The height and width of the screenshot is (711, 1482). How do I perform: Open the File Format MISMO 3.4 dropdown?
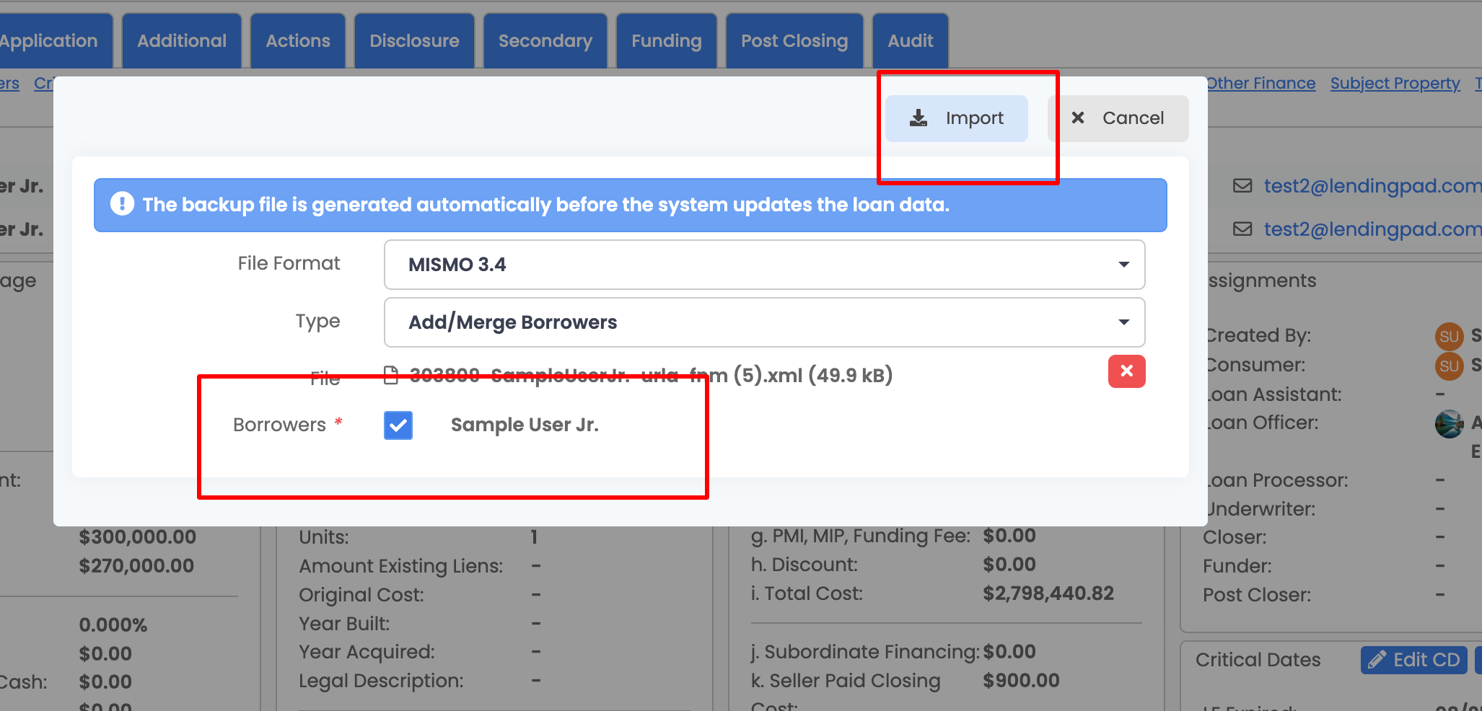tap(764, 265)
